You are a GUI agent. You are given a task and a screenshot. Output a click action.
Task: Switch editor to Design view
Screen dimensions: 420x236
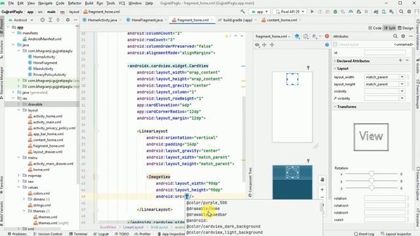click(x=406, y=28)
